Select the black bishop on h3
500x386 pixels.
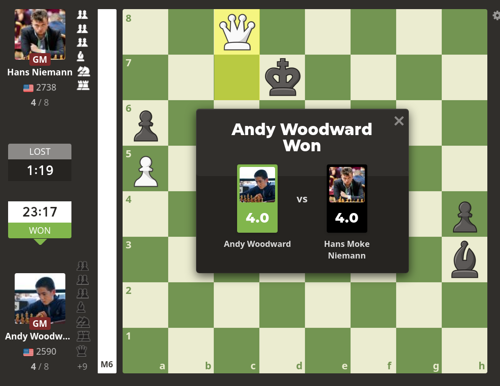coord(465,260)
